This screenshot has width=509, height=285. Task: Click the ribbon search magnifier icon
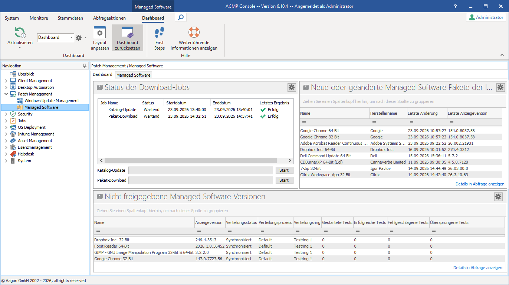coord(180,17)
